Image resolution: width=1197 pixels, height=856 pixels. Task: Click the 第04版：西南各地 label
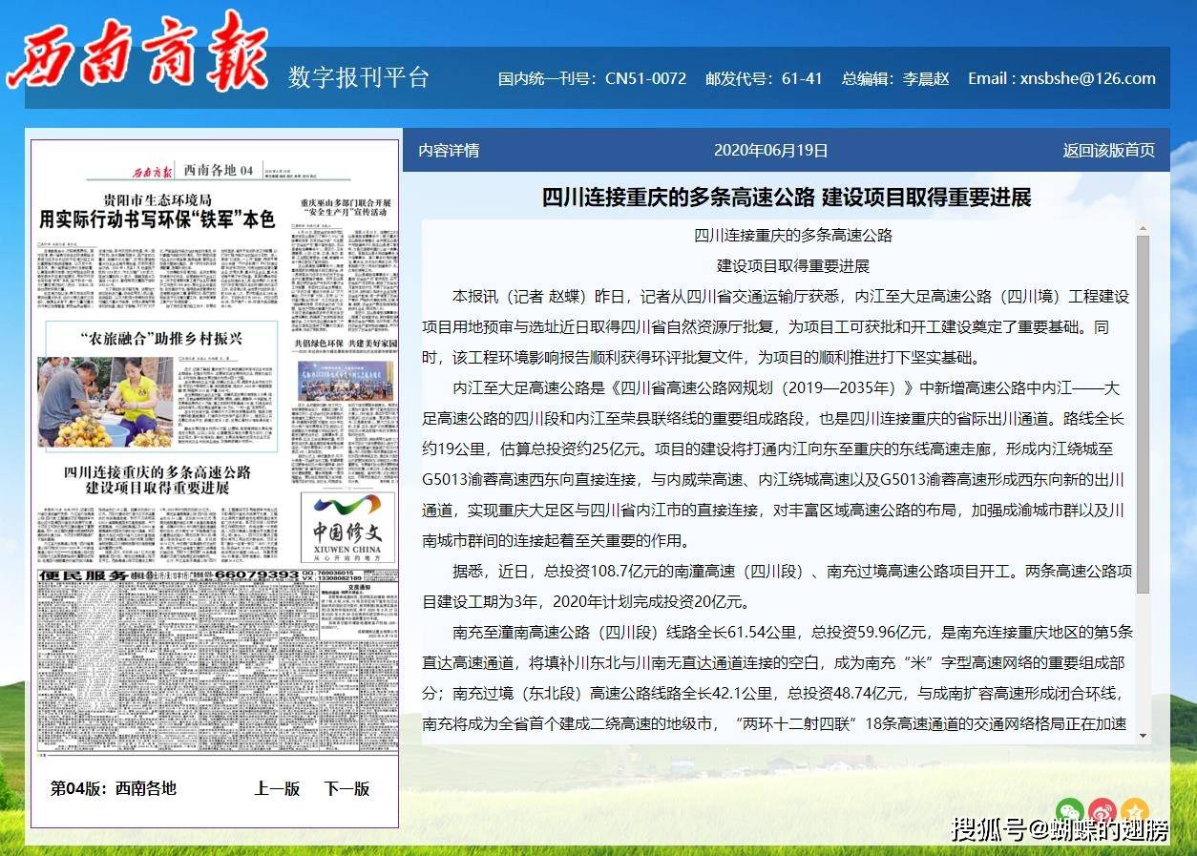pos(114,788)
